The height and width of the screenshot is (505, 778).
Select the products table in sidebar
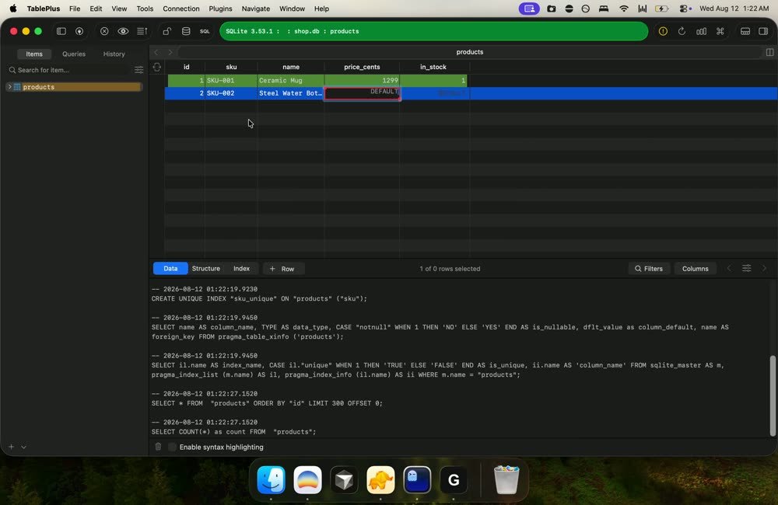(x=75, y=87)
